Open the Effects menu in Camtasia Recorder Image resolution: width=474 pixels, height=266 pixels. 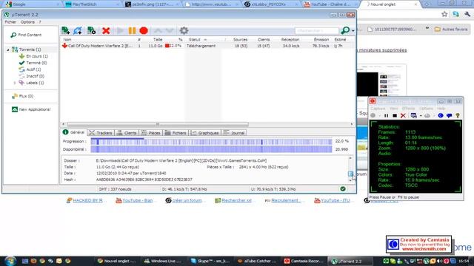(408, 109)
